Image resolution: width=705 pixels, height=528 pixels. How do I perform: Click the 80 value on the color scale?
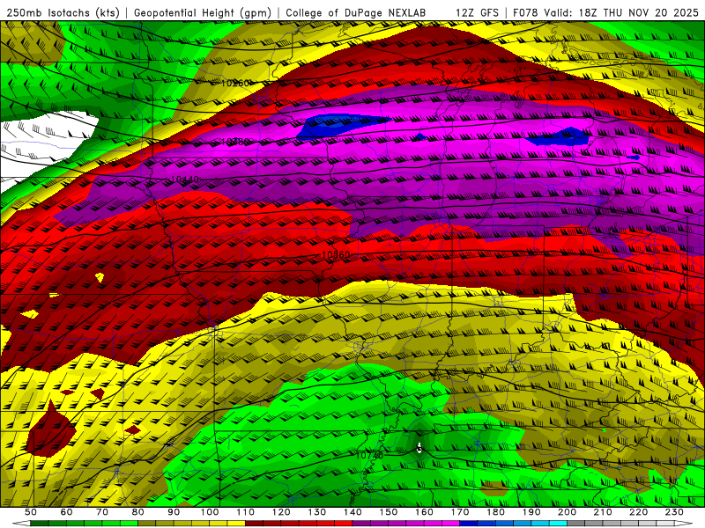[138, 512]
